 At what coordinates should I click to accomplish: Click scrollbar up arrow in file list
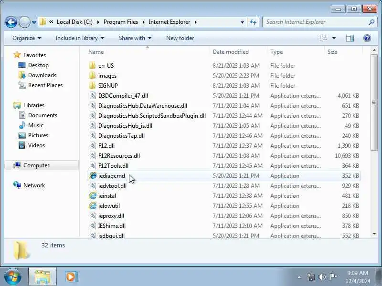tap(374, 51)
